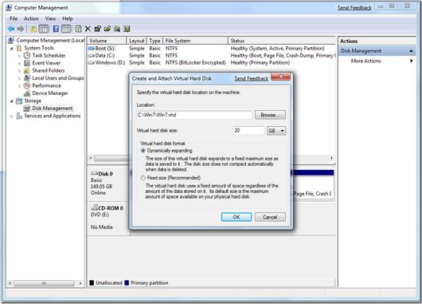The height and width of the screenshot is (304, 422).
Task: Click the Type column header
Action: [154, 41]
